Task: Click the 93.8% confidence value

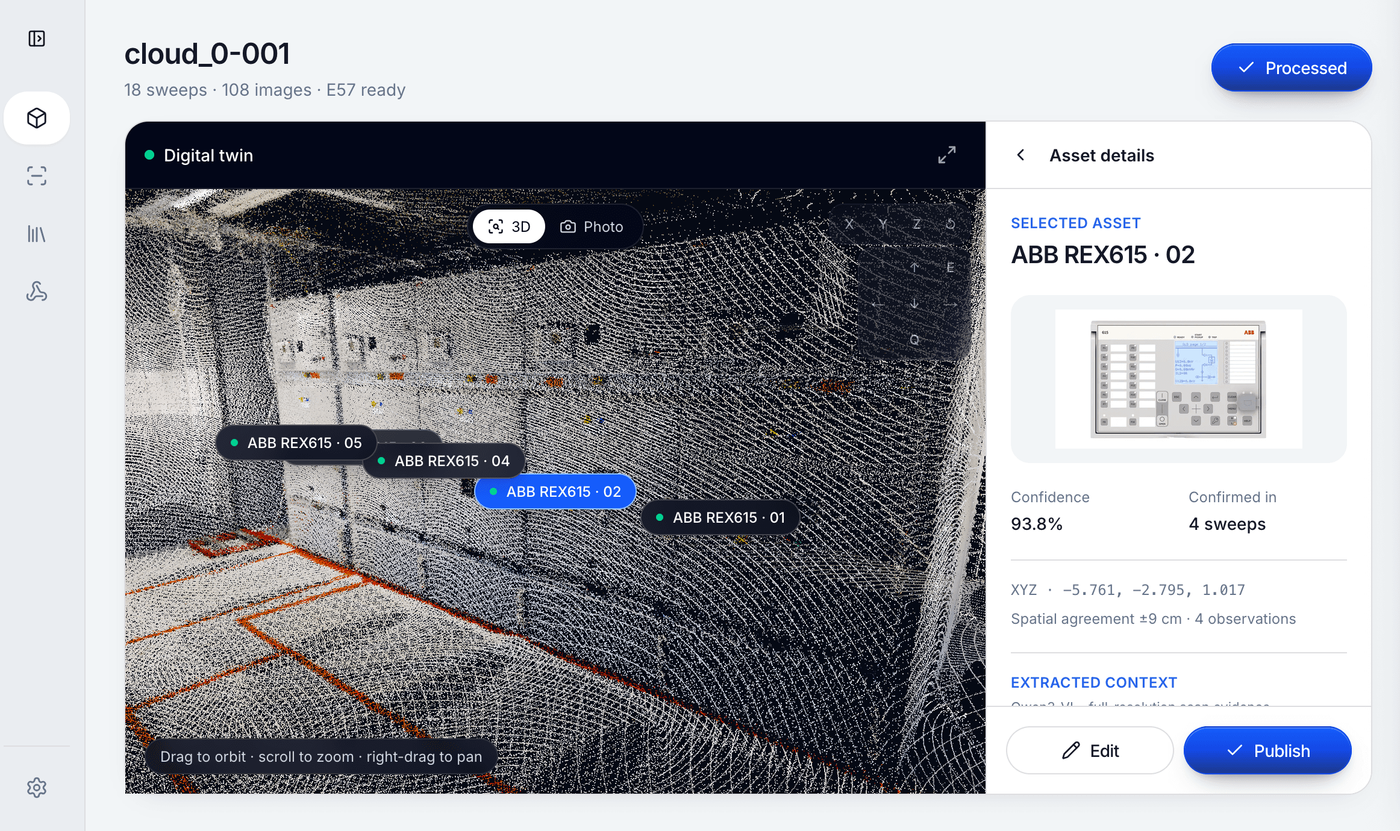Action: click(1037, 523)
